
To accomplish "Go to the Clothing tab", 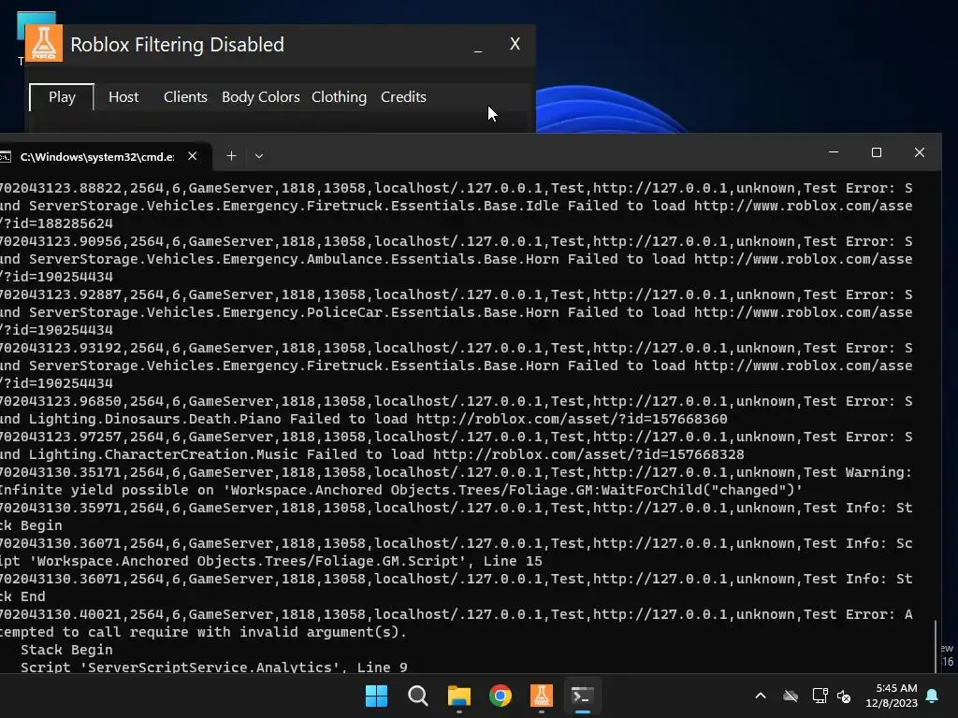I will coord(339,97).
